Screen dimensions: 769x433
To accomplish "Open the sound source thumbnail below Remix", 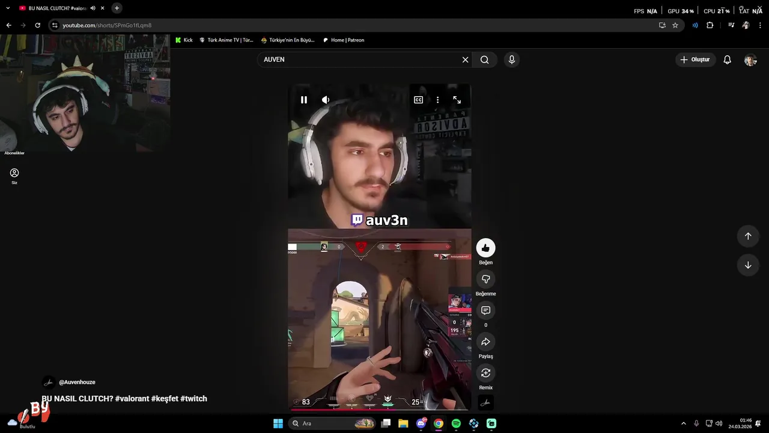I will 485,403.
